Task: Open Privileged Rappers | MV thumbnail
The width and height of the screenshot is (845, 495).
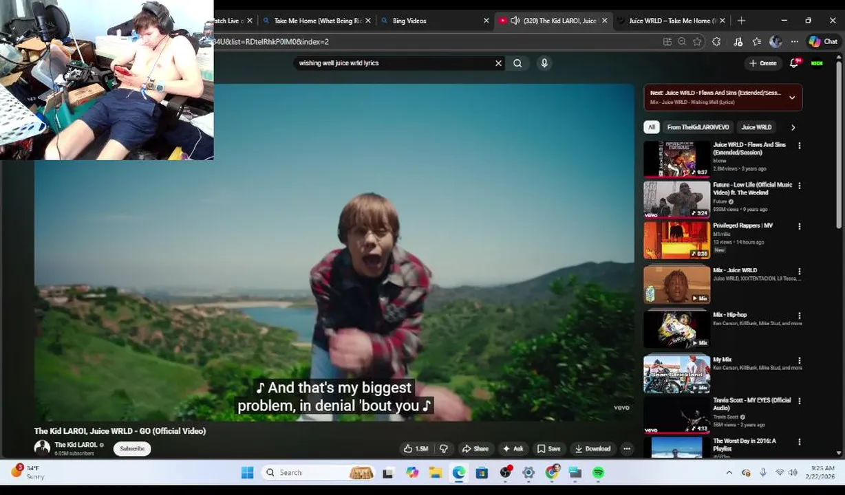Action: pos(676,239)
